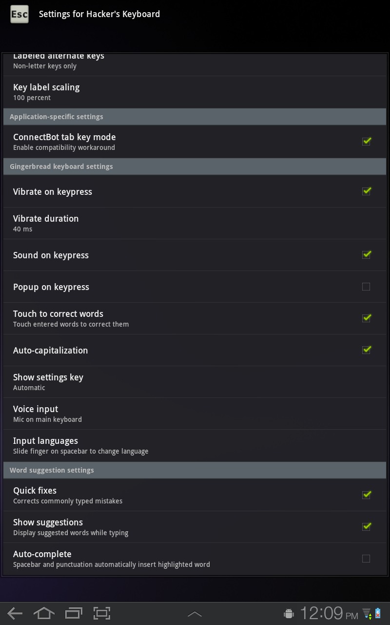The image size is (390, 625).
Task: Open the Key label scaling setting
Action: (x=195, y=92)
